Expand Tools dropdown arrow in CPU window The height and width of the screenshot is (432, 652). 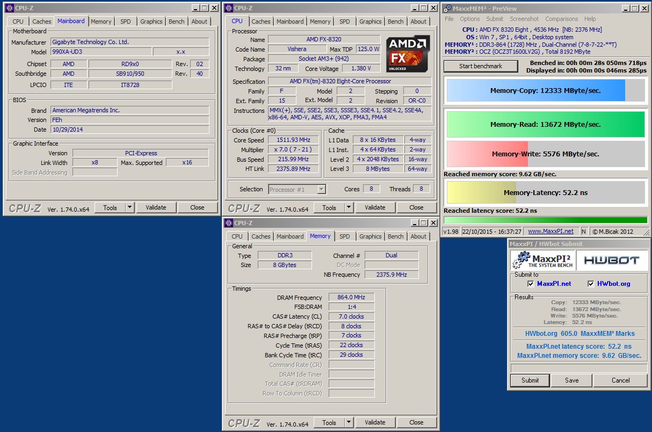pyautogui.click(x=349, y=207)
